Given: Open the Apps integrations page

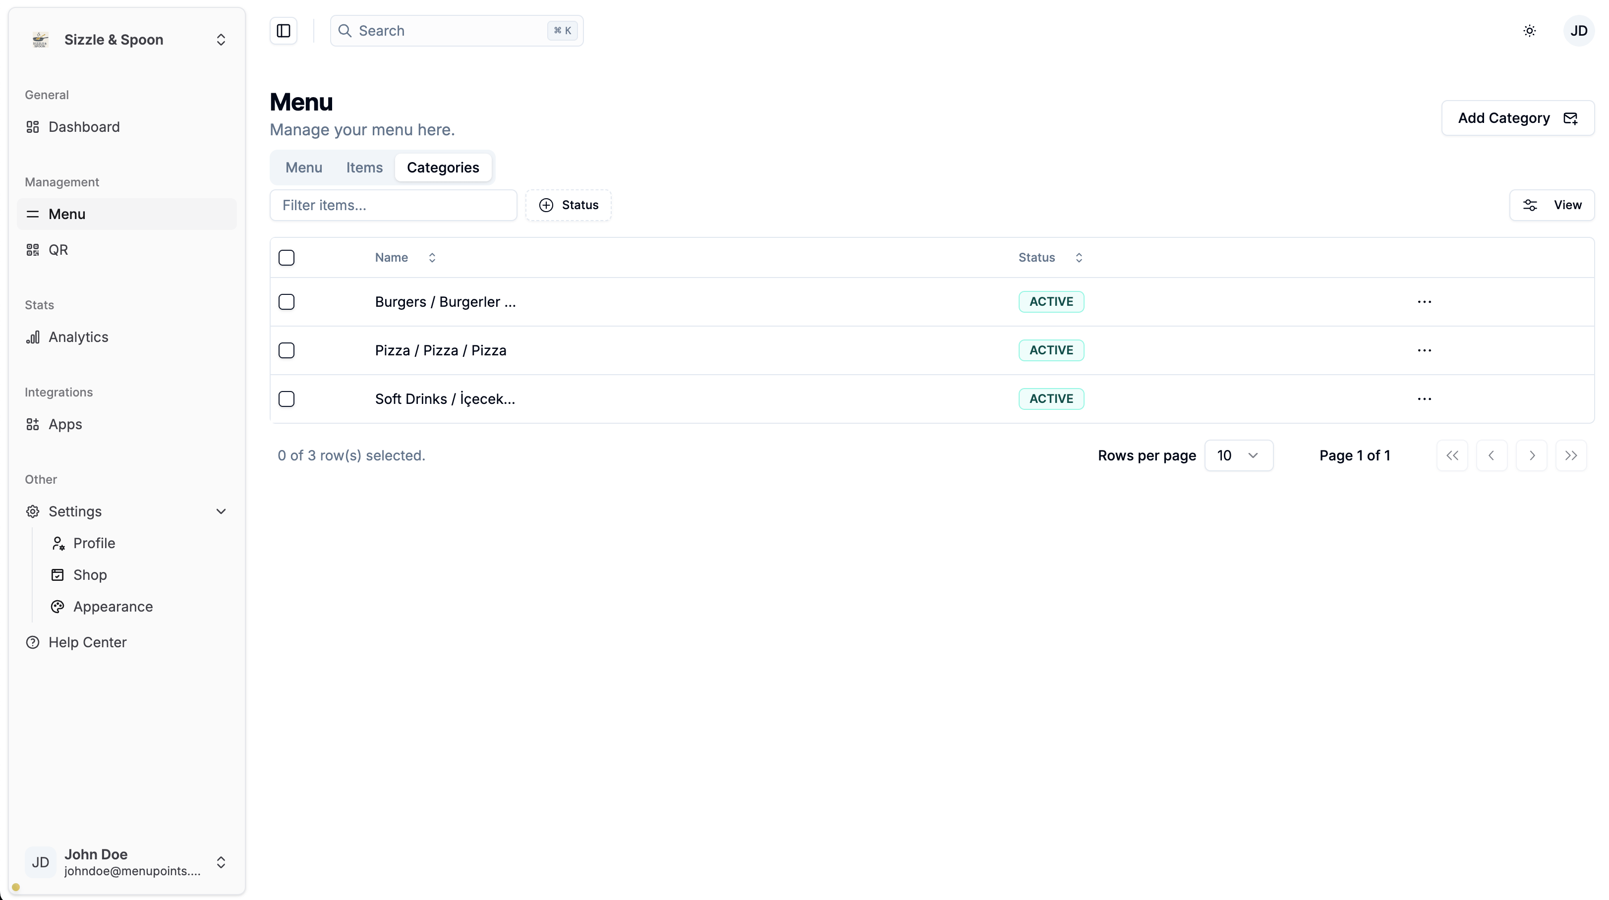Looking at the screenshot, I should click(x=65, y=424).
